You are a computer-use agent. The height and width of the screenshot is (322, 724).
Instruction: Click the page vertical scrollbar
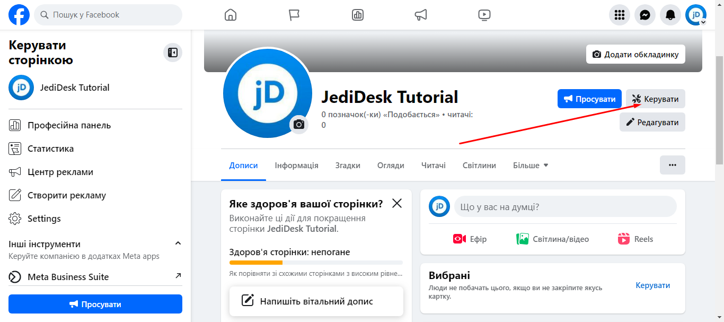click(719, 111)
